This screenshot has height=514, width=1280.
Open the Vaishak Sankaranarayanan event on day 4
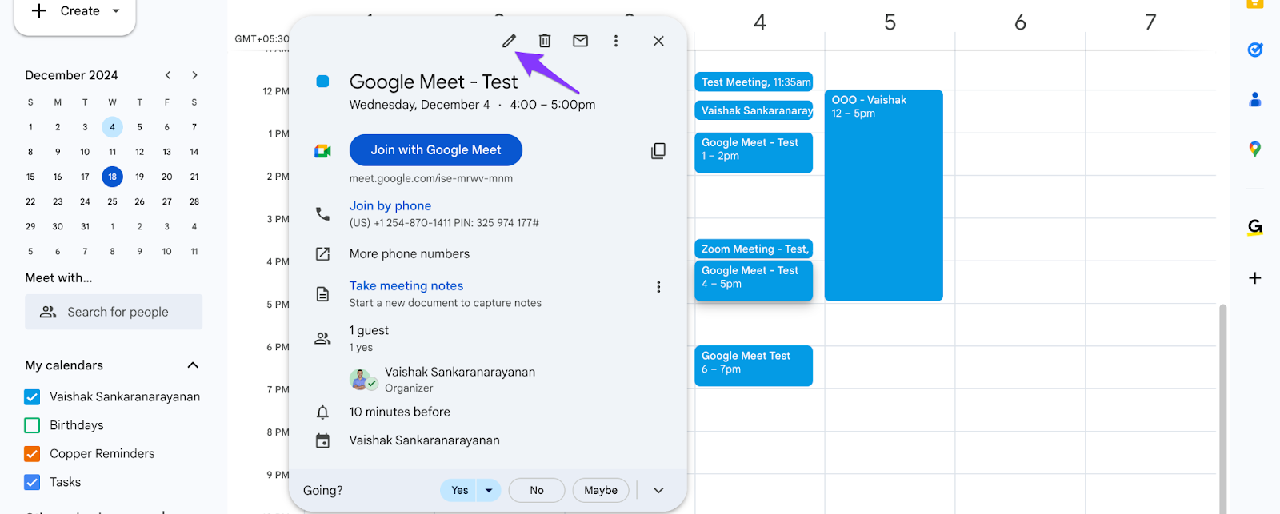[754, 110]
